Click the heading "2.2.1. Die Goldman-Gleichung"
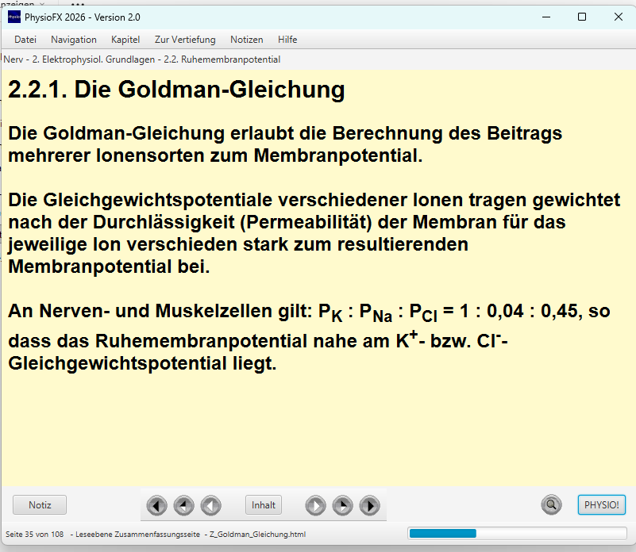Image resolution: width=636 pixels, height=552 pixels. coord(176,90)
